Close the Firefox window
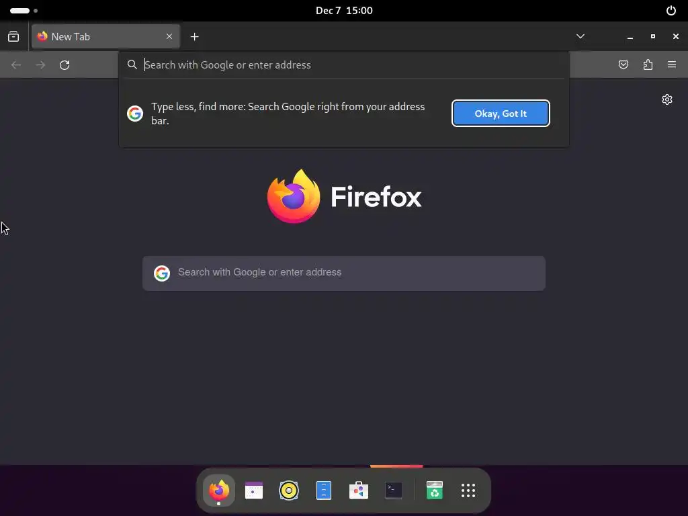 676,36
